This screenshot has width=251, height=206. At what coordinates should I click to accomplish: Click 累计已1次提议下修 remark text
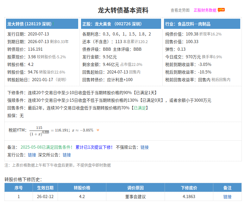(94, 147)
